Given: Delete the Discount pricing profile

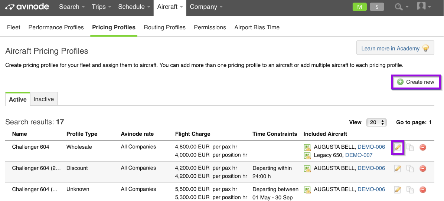Looking at the screenshot, I should [x=423, y=168].
